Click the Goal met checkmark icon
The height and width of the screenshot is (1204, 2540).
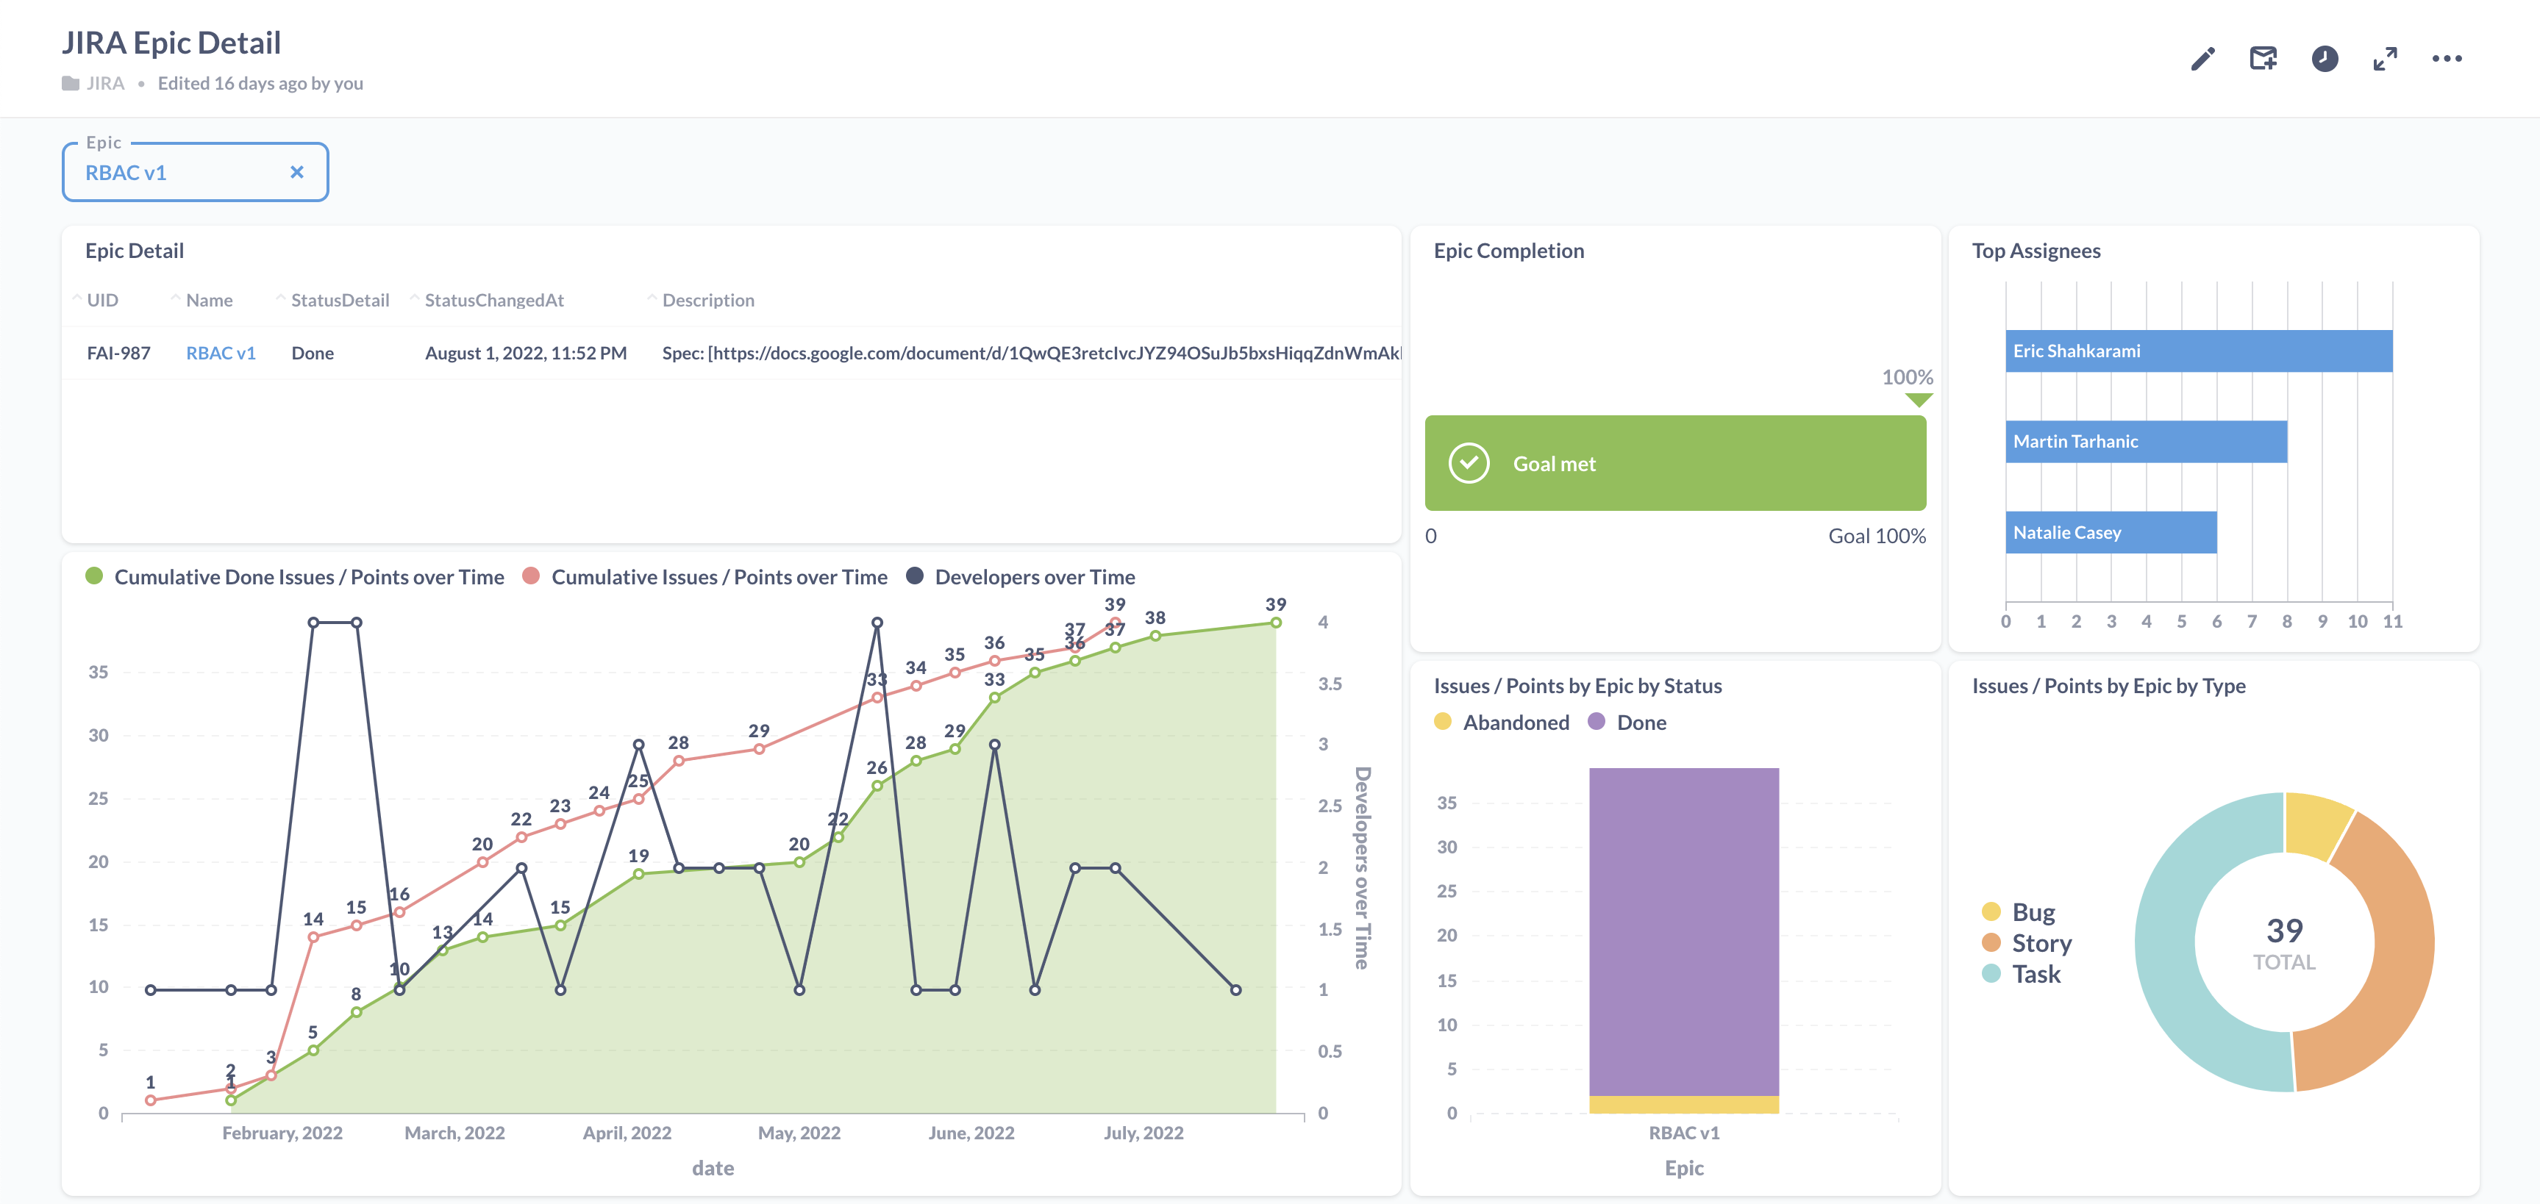1469,463
